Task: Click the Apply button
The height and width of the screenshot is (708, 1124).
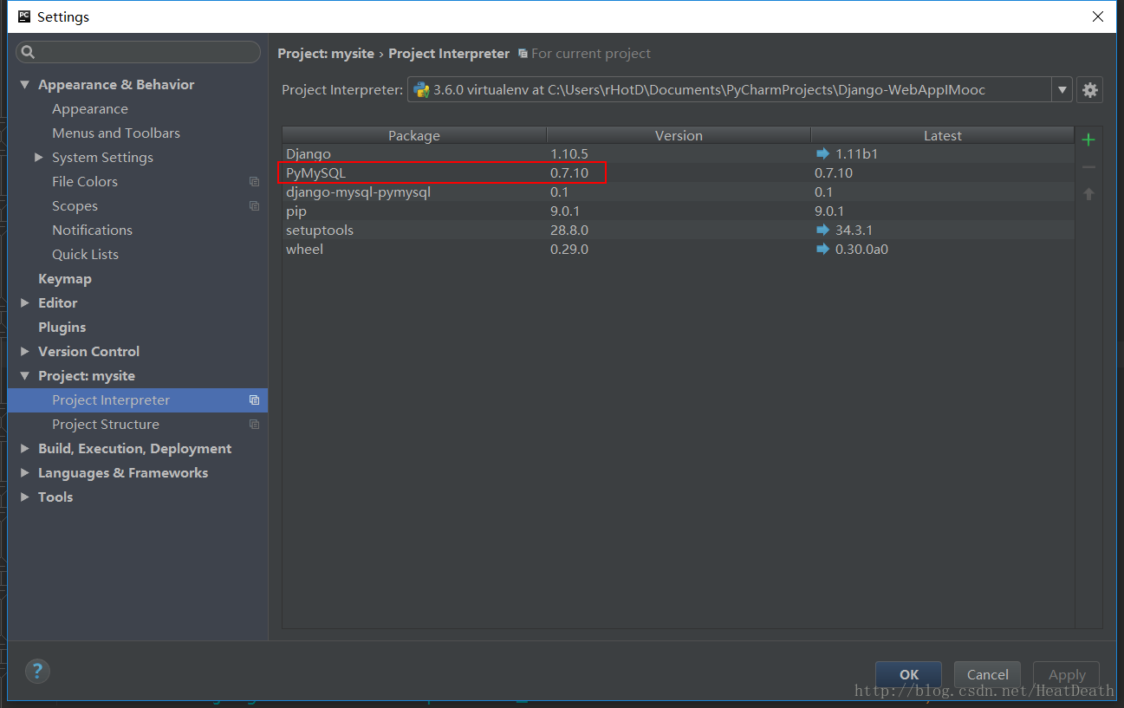Action: (x=1067, y=675)
